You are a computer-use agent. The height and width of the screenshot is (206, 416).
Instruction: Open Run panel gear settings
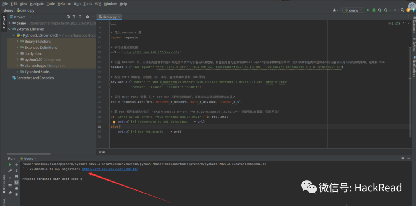click(x=403, y=158)
